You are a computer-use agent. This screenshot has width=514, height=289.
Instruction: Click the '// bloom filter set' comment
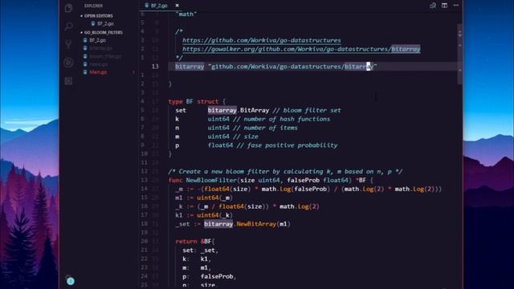coord(307,111)
